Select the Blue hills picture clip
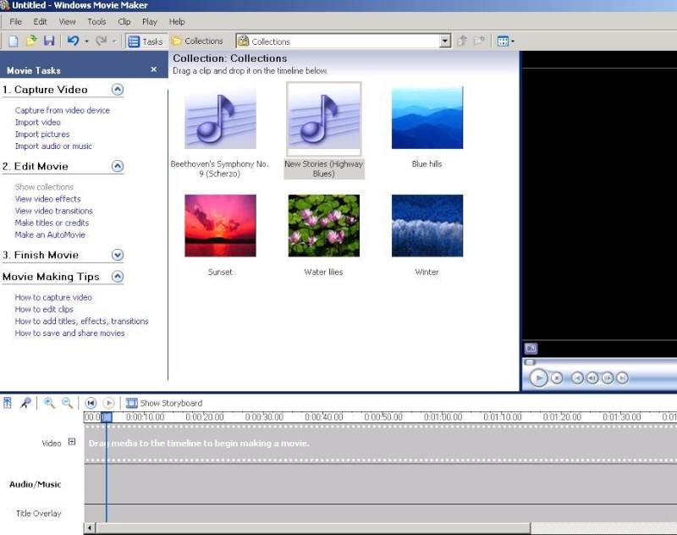Image resolution: width=677 pixels, height=535 pixels. tap(427, 118)
